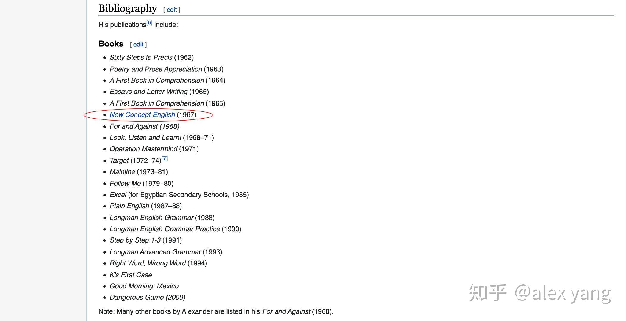Click Right Word, Wrong Word entry
The width and height of the screenshot is (626, 321).
click(148, 263)
